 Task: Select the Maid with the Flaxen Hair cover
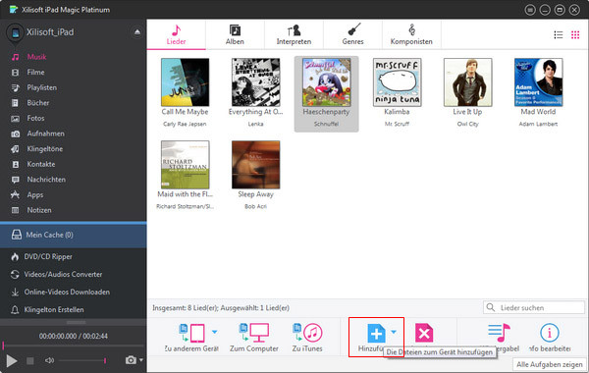click(186, 165)
